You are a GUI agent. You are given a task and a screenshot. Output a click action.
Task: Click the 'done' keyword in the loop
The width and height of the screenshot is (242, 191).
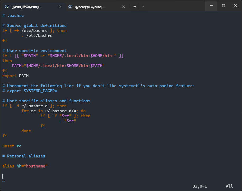[x=26, y=131]
